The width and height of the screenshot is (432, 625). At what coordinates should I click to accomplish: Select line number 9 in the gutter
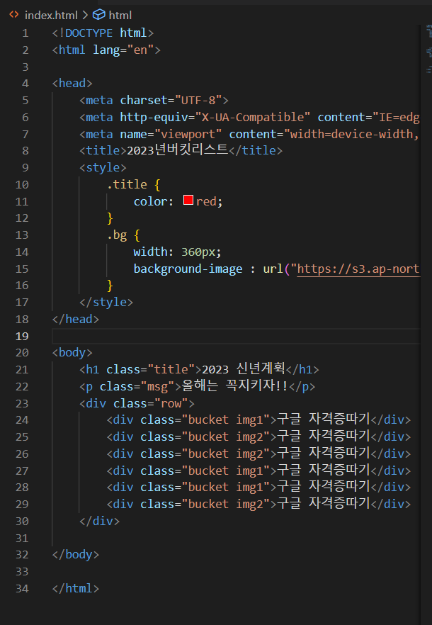pyautogui.click(x=25, y=168)
